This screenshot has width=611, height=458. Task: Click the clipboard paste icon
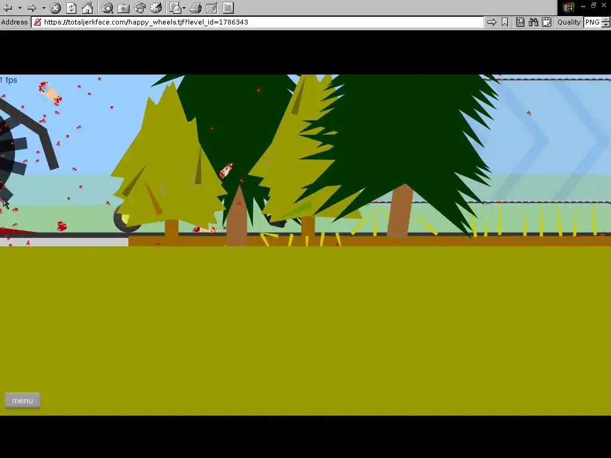[547, 22]
